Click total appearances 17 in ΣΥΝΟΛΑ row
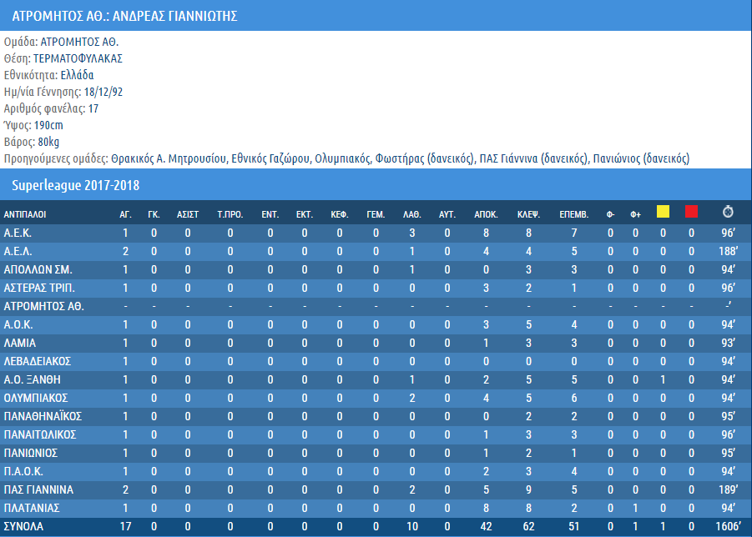The image size is (752, 537). (x=125, y=526)
